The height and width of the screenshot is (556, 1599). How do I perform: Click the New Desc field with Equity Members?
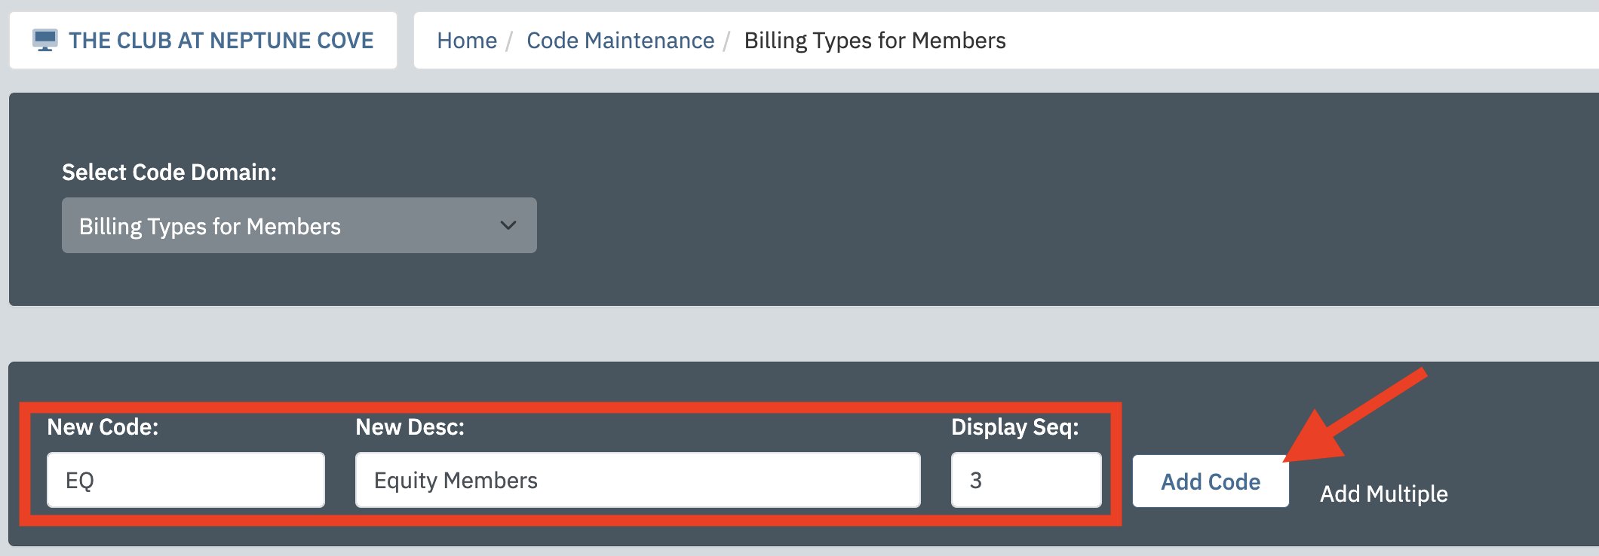[x=638, y=480]
